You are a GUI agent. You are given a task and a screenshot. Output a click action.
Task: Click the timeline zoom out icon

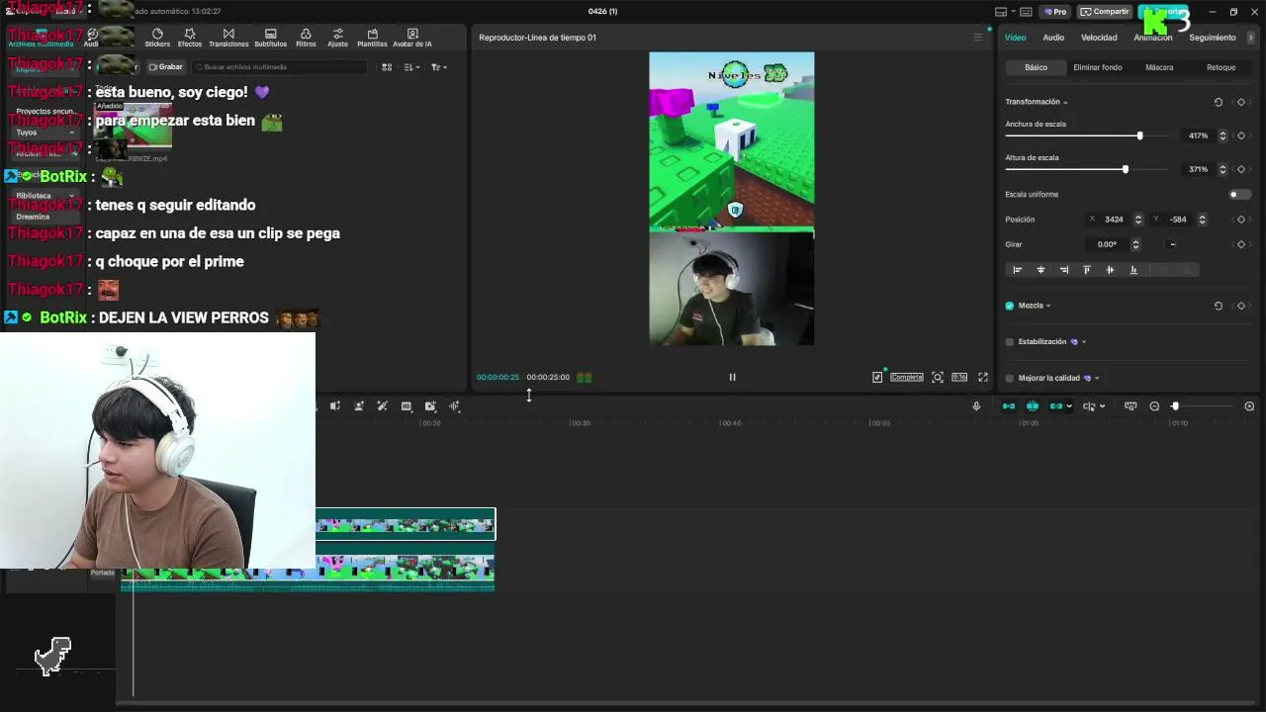[x=1154, y=406]
